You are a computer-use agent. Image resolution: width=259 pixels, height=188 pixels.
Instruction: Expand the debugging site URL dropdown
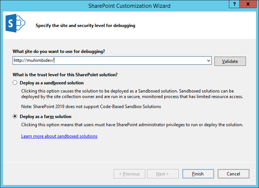[208, 61]
